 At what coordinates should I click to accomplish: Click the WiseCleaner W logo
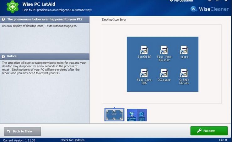[194, 9]
